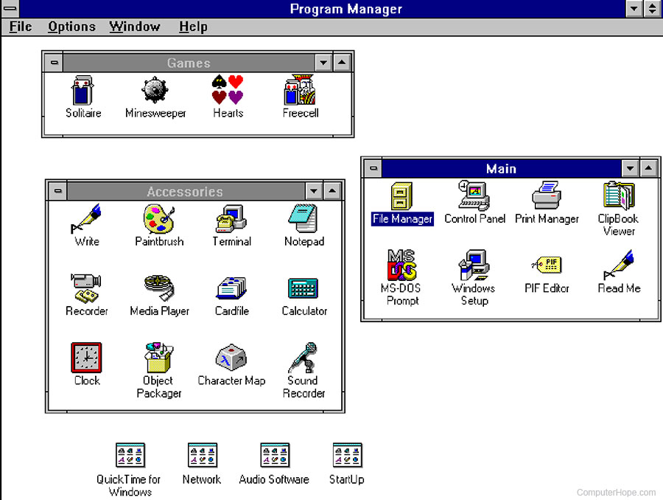Image resolution: width=663 pixels, height=500 pixels.
Task: Open the File Manager icon in Main
Action: [x=401, y=195]
